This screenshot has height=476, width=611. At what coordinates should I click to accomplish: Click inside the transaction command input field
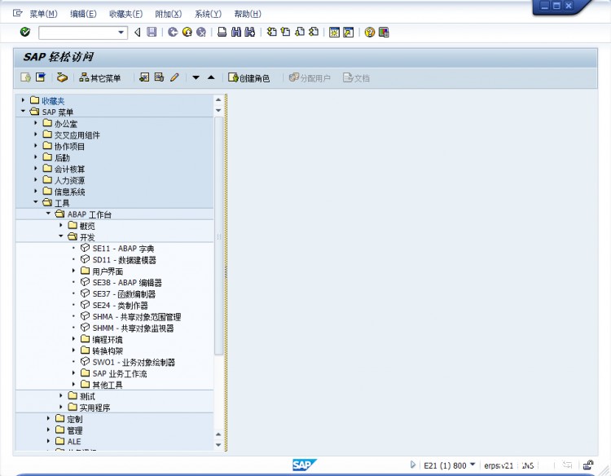coord(77,33)
